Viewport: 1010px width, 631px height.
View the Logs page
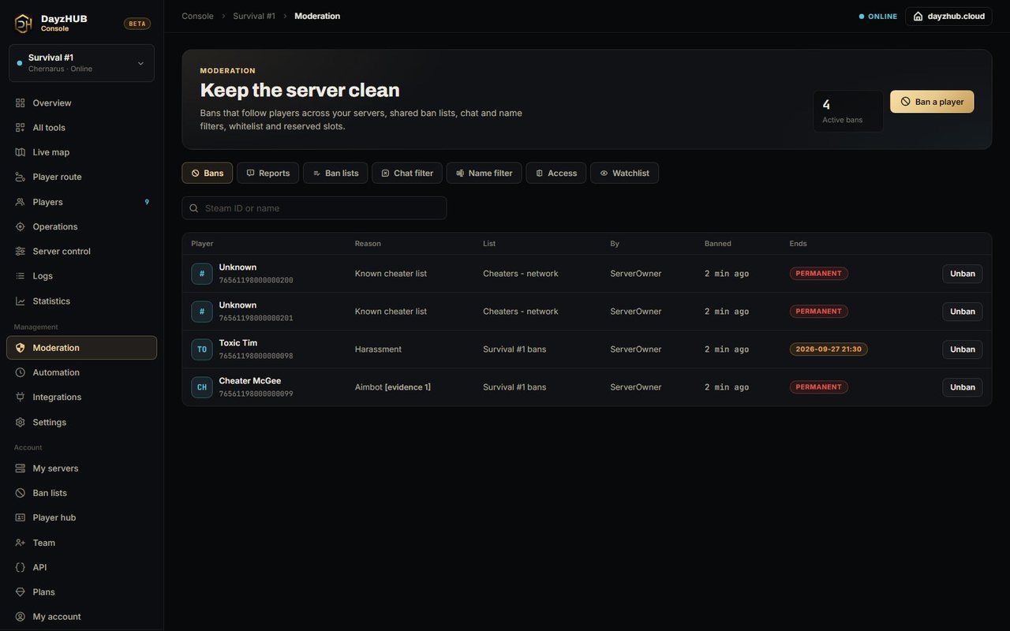pos(82,276)
